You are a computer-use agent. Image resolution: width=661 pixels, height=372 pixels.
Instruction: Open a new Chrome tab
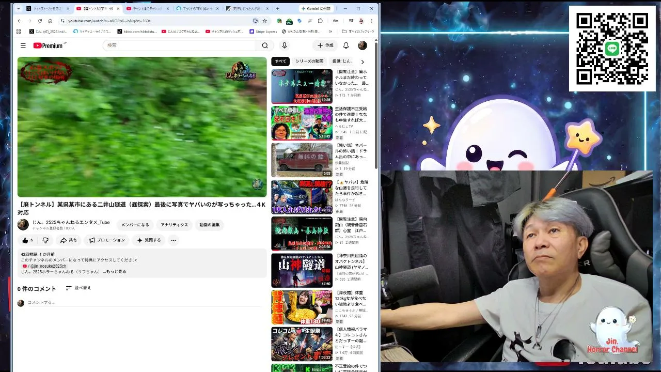pos(277,8)
